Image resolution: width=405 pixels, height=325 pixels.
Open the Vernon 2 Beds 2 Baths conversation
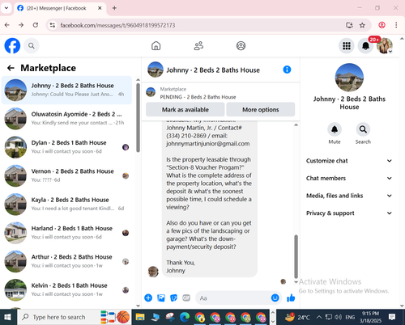click(66, 175)
